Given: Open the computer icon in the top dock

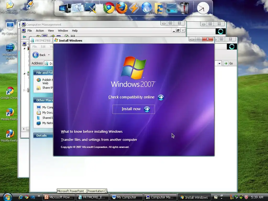Looking at the screenshot, I should pyautogui.click(x=65, y=8).
